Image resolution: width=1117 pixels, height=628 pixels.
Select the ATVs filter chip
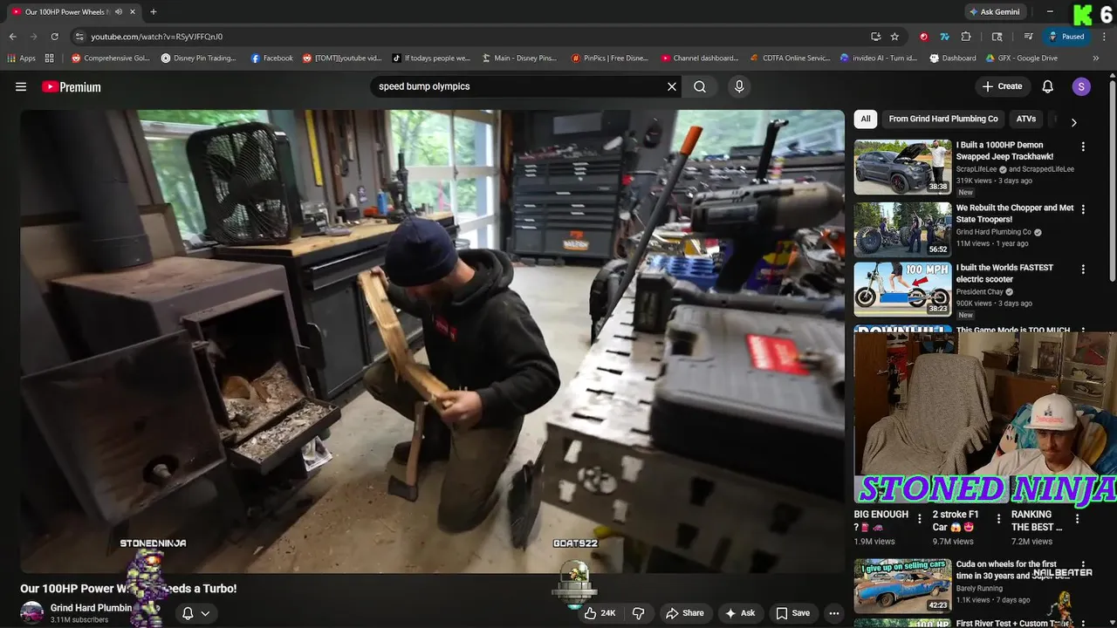tap(1026, 119)
